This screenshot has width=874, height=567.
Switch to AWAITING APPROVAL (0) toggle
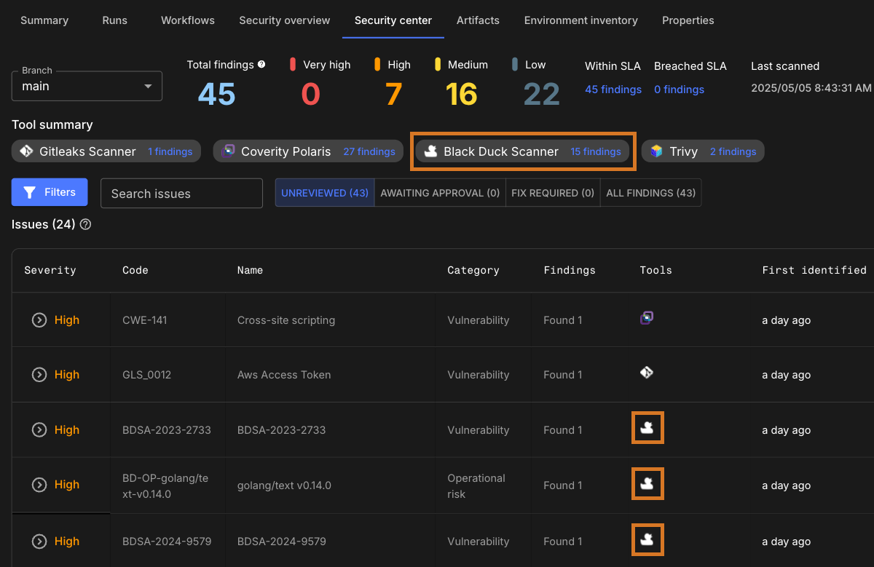click(x=440, y=193)
